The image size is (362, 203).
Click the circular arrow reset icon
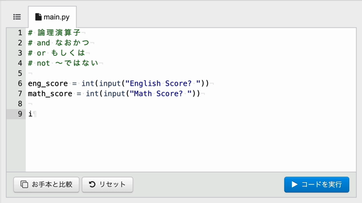(92, 184)
